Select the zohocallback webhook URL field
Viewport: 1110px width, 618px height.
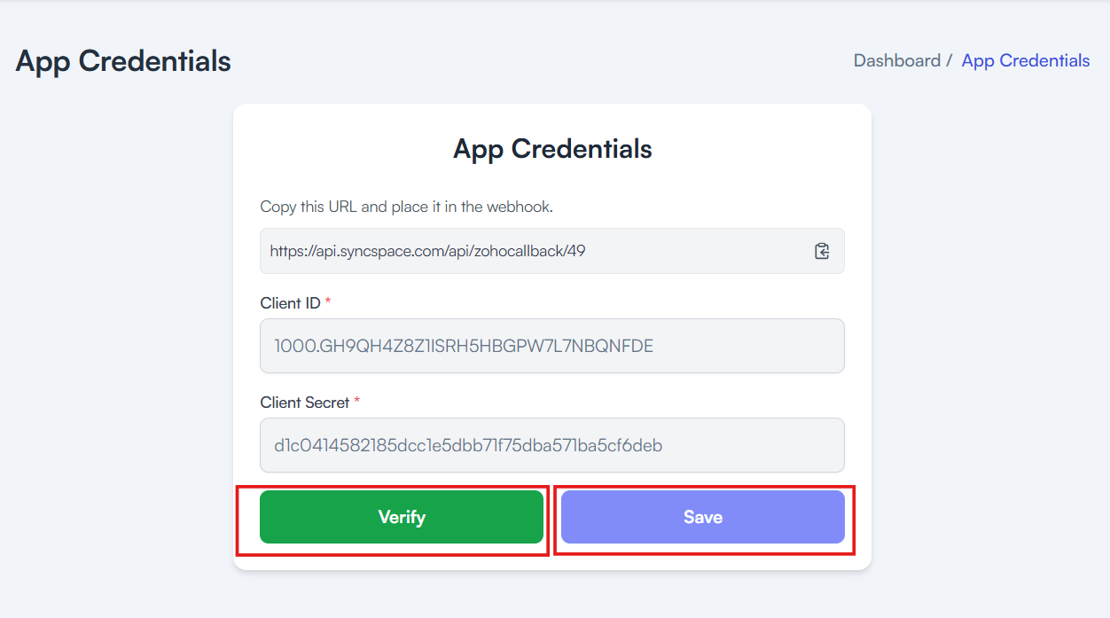552,251
